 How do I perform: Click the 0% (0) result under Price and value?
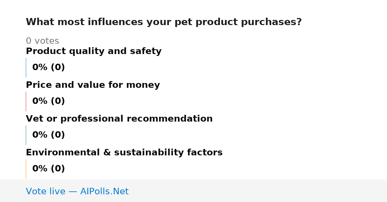point(48,101)
